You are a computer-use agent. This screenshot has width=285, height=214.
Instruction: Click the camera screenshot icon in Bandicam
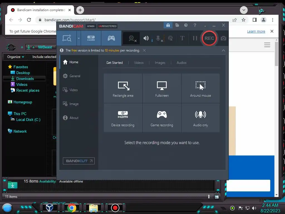223,38
